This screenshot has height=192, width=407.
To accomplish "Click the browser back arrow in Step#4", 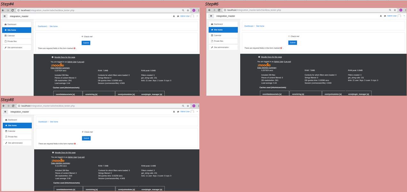I will pyautogui.click(x=3, y=10).
